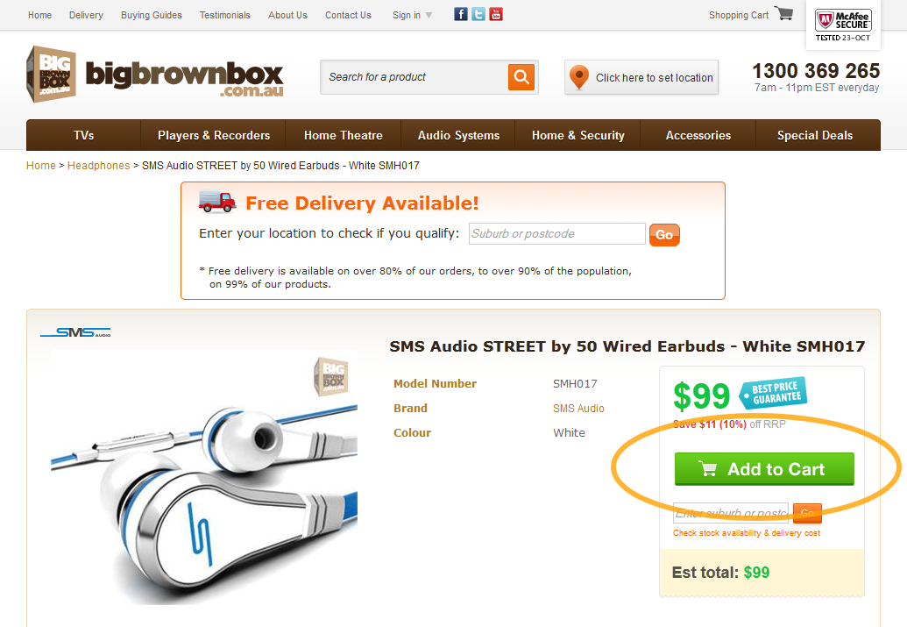Click the SMS Audio brand logo
The image size is (907, 627).
tap(75, 332)
